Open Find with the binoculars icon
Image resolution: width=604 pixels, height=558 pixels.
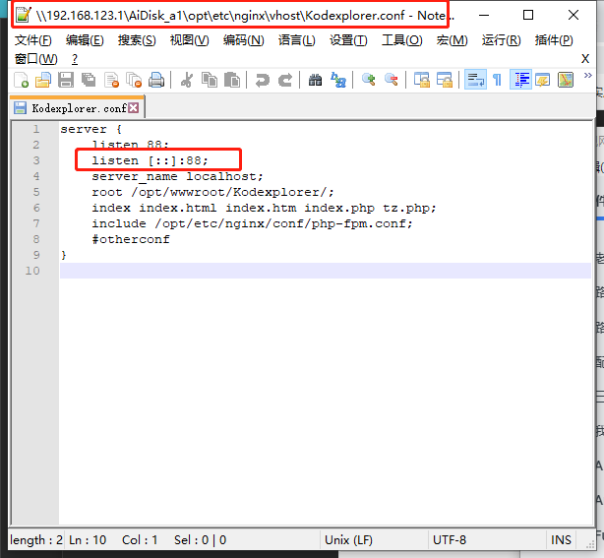(x=316, y=81)
